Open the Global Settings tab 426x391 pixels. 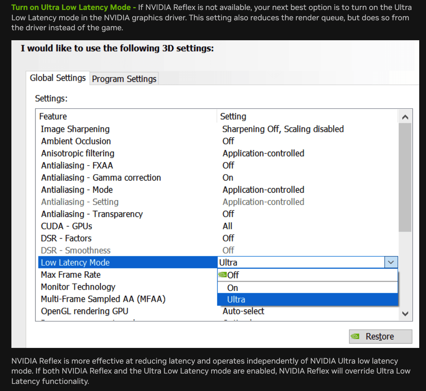pyautogui.click(x=58, y=78)
